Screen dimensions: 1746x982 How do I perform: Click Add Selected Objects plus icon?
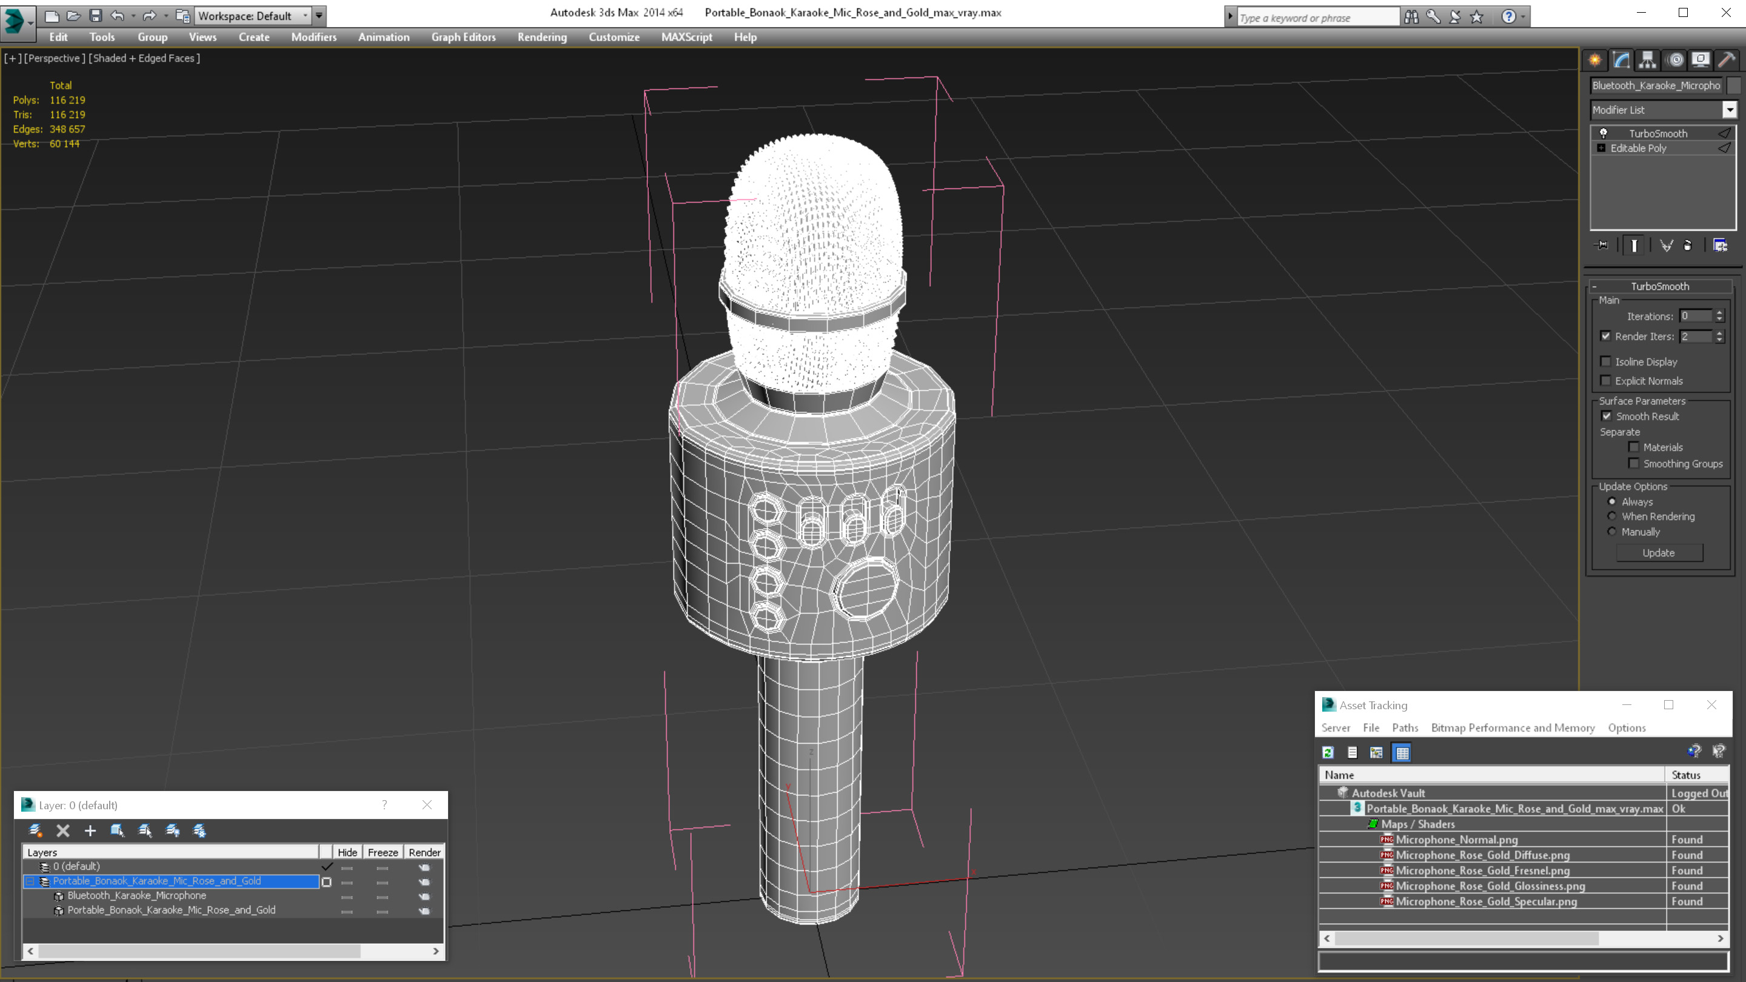click(x=90, y=830)
